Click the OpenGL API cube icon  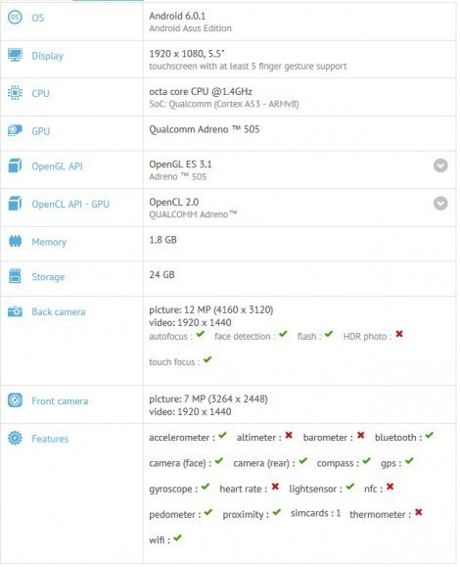(x=15, y=165)
